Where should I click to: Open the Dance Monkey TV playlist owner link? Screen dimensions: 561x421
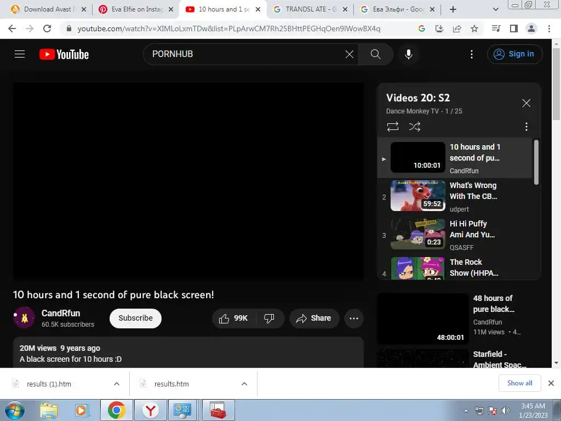[412, 111]
